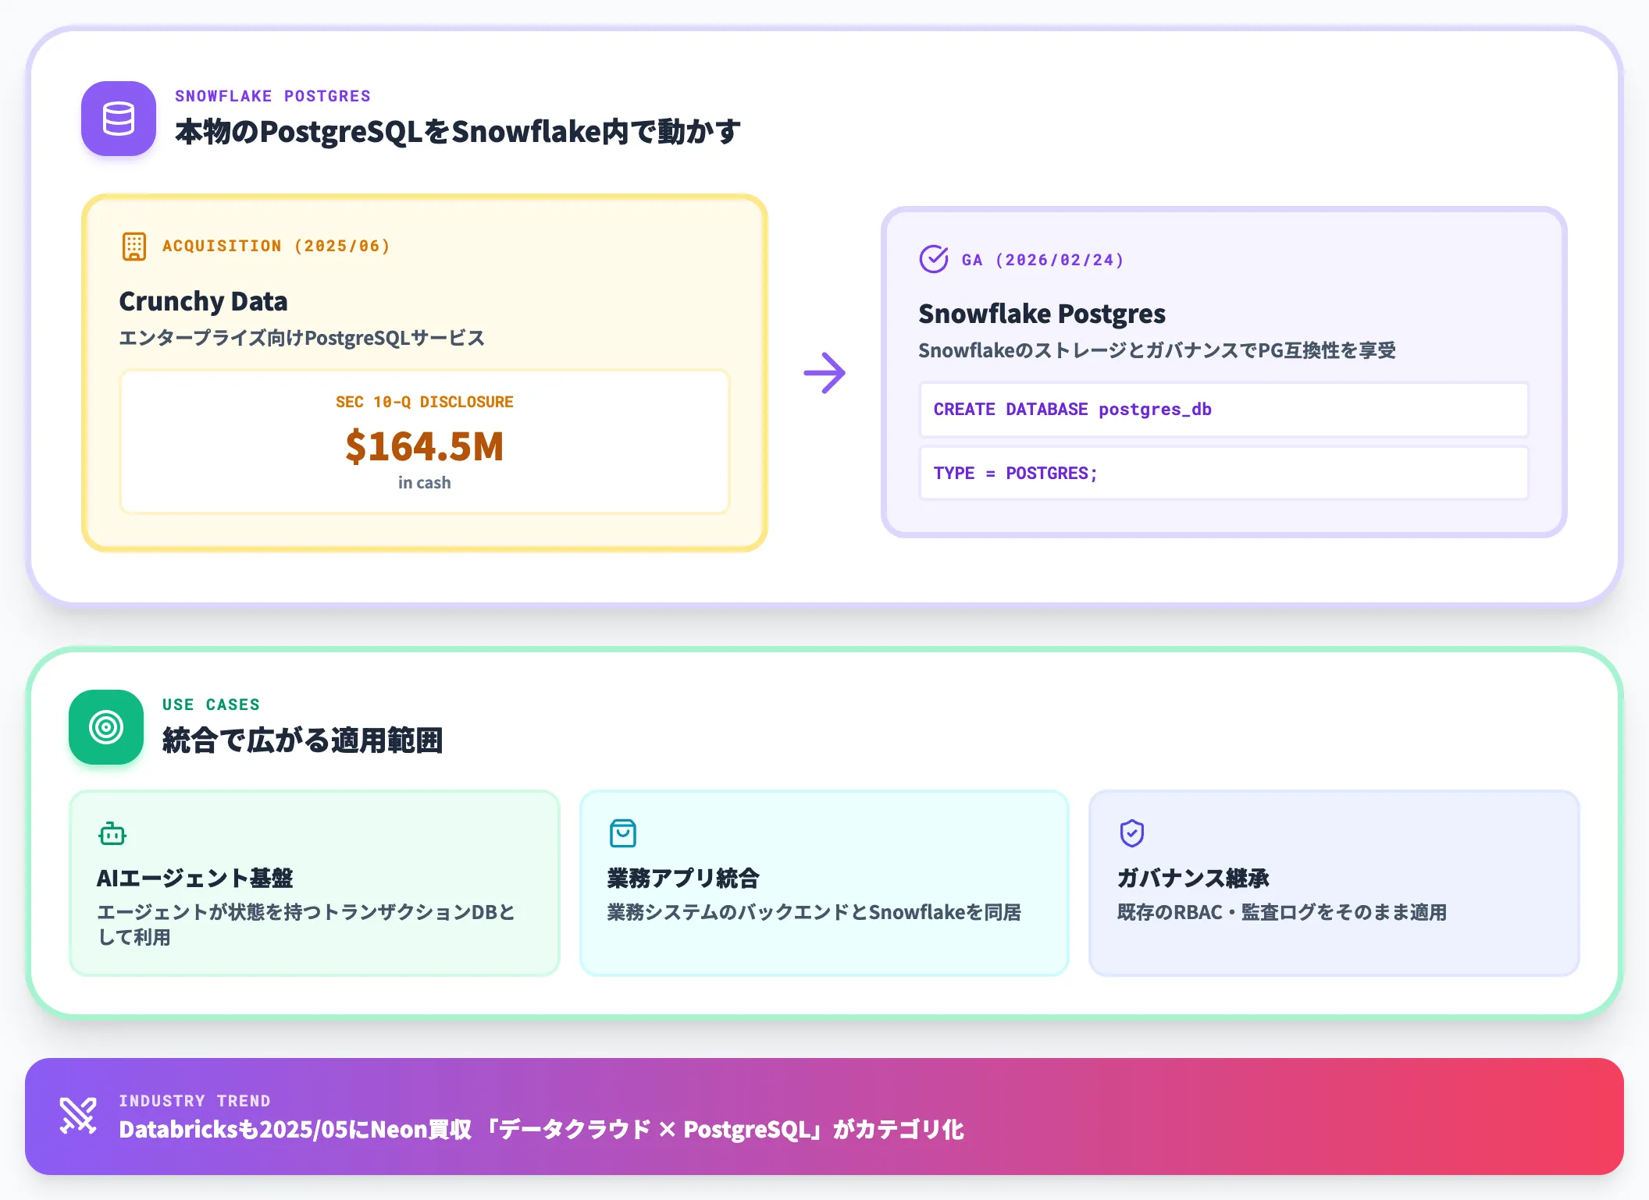This screenshot has height=1200, width=1649.
Task: Click the $164.5M amount
Action: click(x=425, y=446)
